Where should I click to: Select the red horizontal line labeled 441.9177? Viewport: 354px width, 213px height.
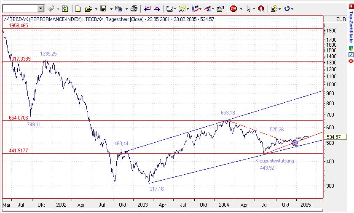coord(163,154)
